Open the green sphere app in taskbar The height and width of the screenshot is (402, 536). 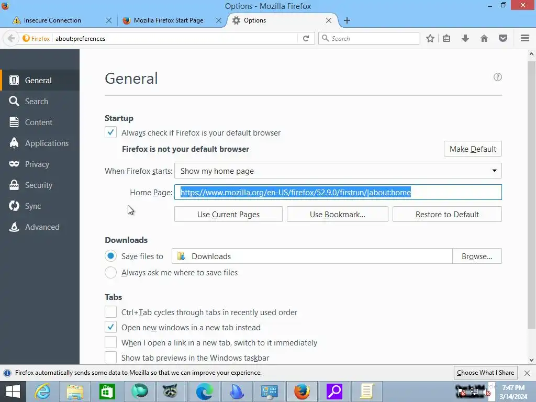tap(139, 392)
